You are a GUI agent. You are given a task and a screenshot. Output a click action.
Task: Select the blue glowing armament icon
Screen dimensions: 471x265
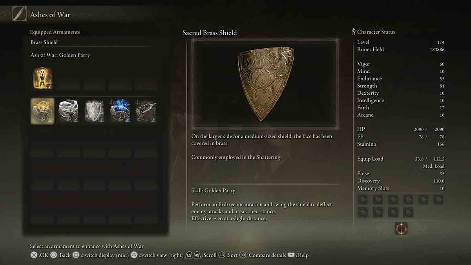(x=120, y=111)
